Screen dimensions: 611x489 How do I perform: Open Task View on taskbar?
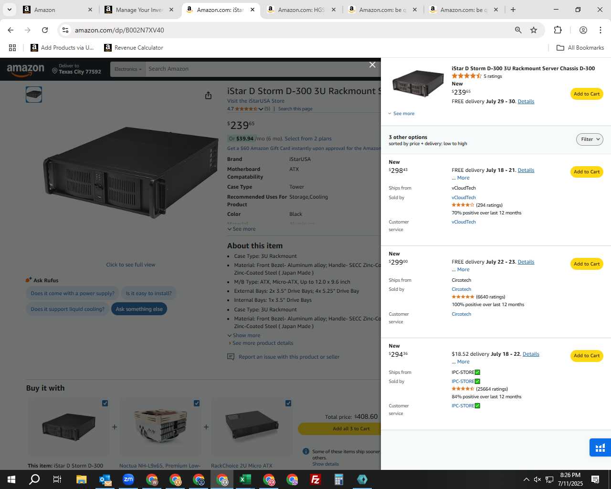point(57,479)
